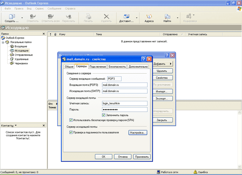The height and width of the screenshot is (175, 242).
Task: Open the Файл menu
Action: pyautogui.click(x=8, y=8)
